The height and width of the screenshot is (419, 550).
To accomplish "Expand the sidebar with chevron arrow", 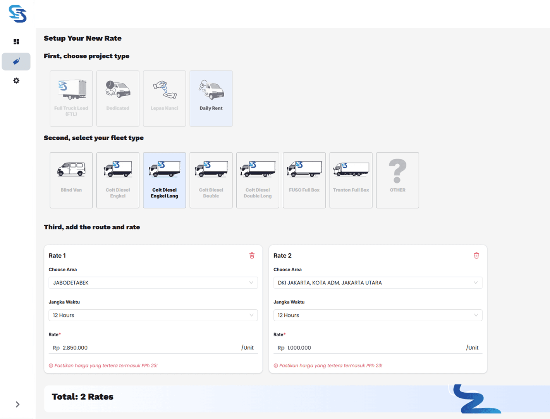I will tap(17, 404).
